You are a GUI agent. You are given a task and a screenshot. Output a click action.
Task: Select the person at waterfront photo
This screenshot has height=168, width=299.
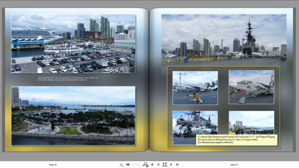coord(252,122)
